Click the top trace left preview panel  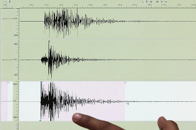click(x=8, y=23)
